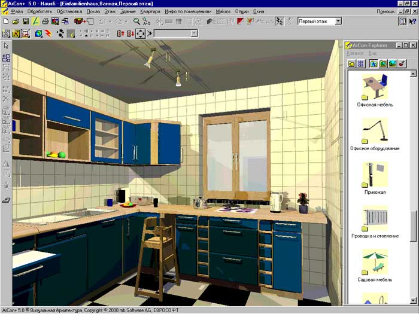
Task: Open the Первый этаж floor dropdown
Action: coord(338,21)
